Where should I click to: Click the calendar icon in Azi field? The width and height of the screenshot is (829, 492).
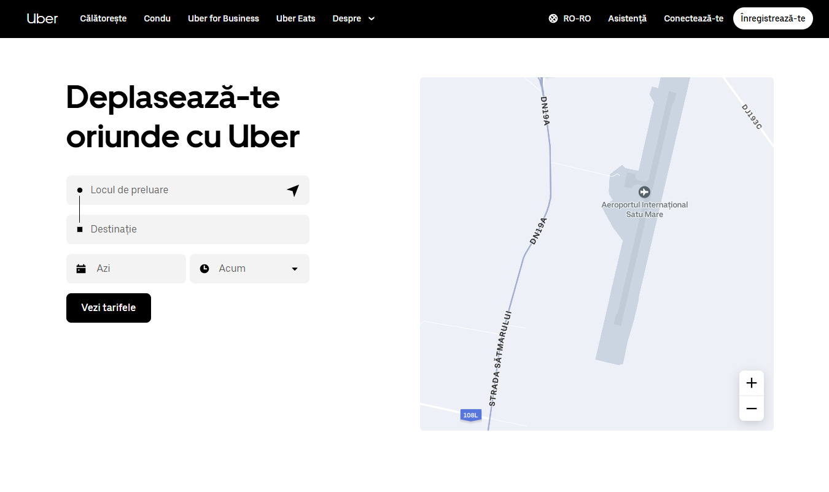(x=81, y=269)
